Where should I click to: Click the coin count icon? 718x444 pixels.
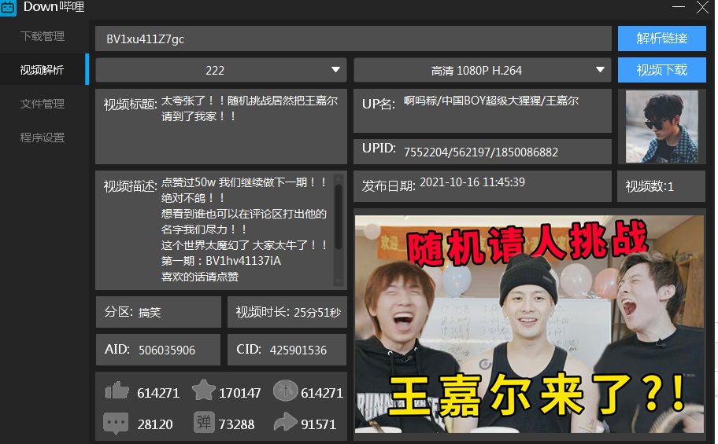point(285,391)
